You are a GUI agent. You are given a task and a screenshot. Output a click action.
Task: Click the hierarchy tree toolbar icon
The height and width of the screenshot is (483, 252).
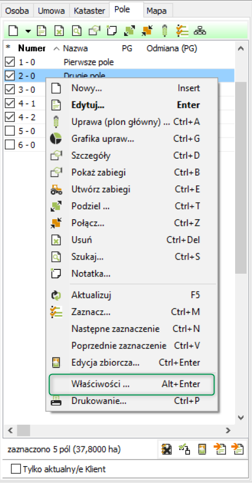tap(200, 31)
